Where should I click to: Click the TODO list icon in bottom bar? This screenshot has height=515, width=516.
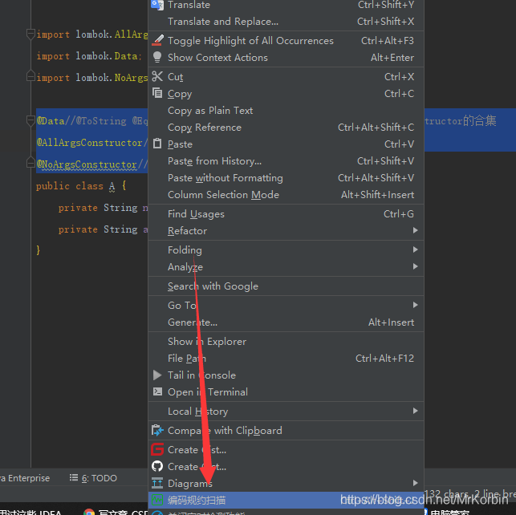pyautogui.click(x=74, y=477)
